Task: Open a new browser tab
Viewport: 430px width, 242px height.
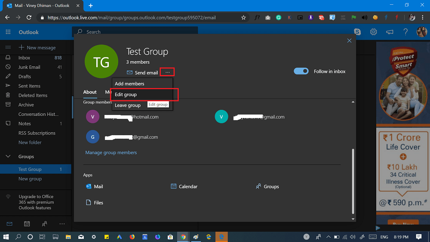Action: (90, 6)
